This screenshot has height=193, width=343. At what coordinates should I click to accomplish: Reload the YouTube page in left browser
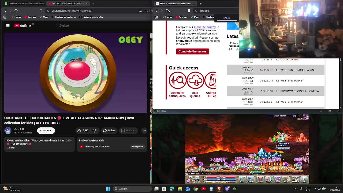coord(16,11)
